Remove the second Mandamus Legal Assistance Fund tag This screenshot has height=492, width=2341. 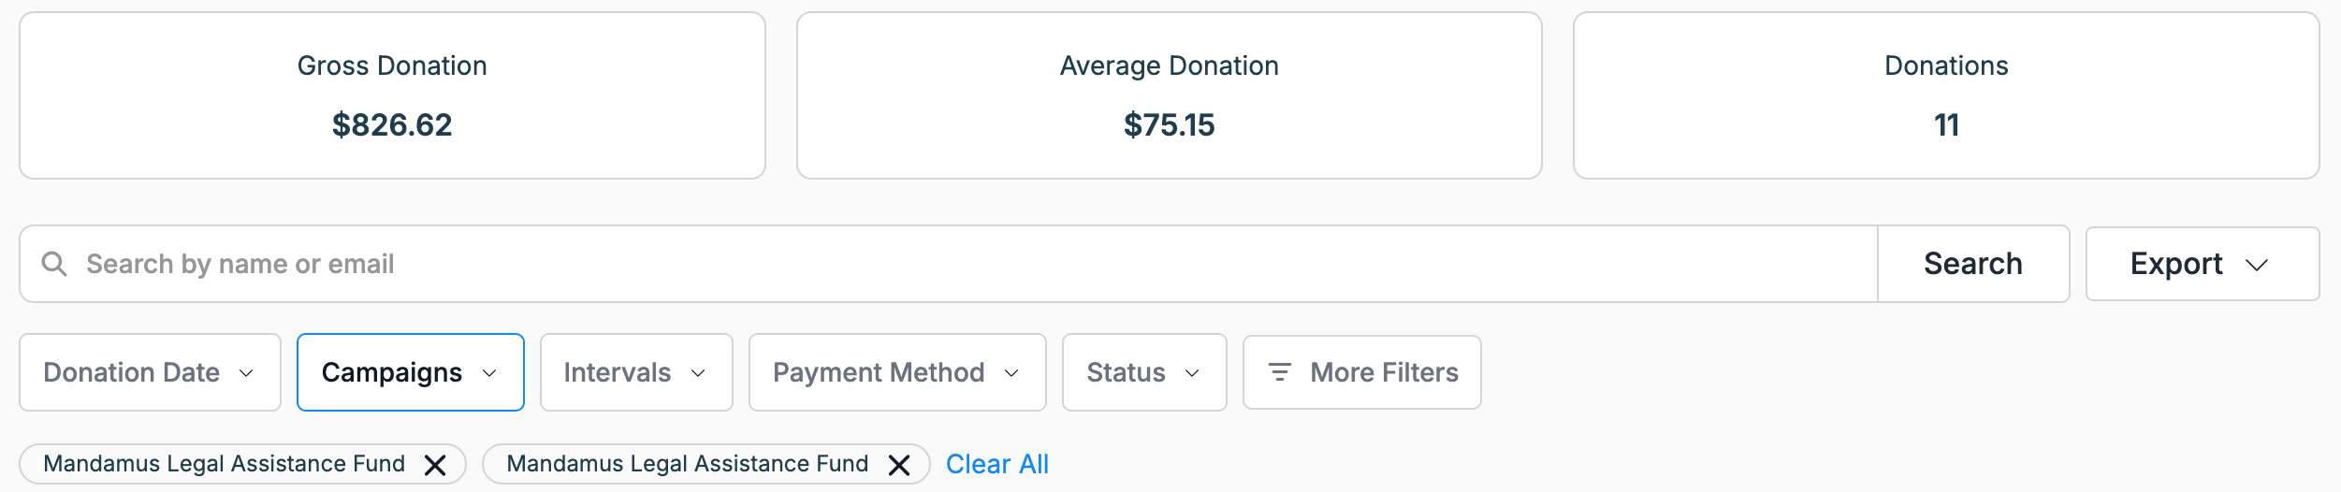899,465
